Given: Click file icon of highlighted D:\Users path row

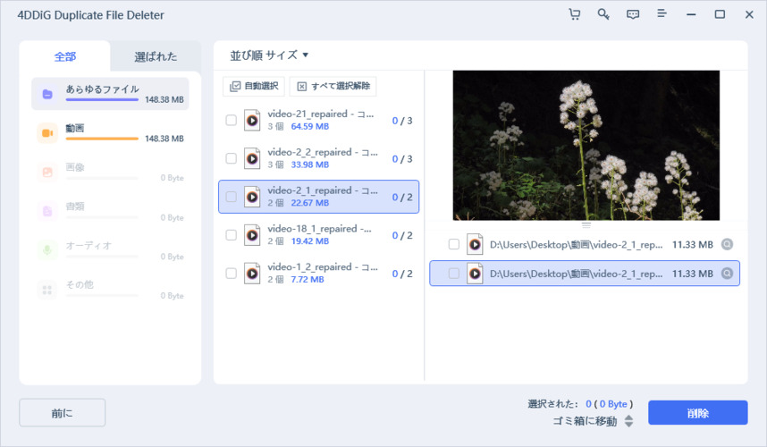Looking at the screenshot, I should tap(475, 274).
